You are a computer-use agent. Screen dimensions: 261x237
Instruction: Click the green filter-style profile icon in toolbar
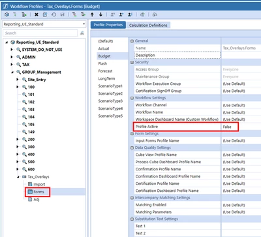tap(15, 14)
